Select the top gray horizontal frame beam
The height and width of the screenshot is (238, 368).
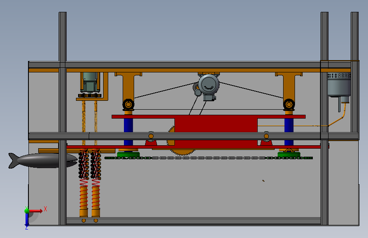[x=190, y=65]
